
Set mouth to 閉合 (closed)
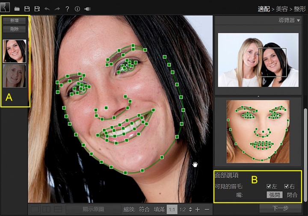[x=292, y=195]
